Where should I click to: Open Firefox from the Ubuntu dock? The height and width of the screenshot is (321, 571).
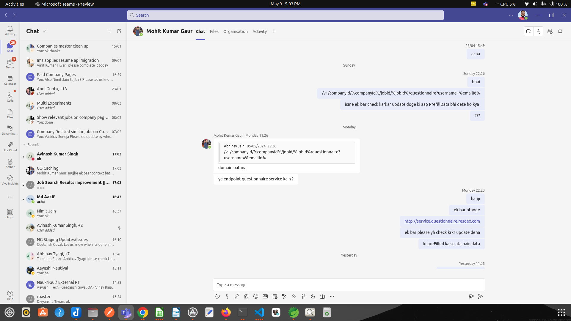[226, 312]
